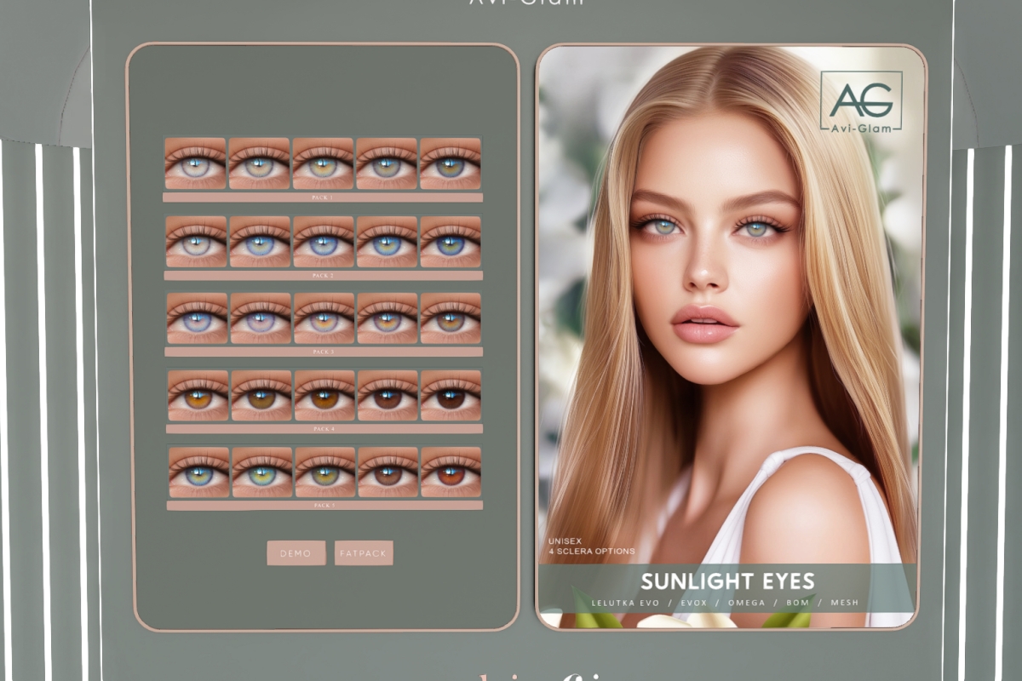This screenshot has width=1022, height=681.
Task: Pick the third eye swatch in Pack 1
Action: (x=323, y=163)
